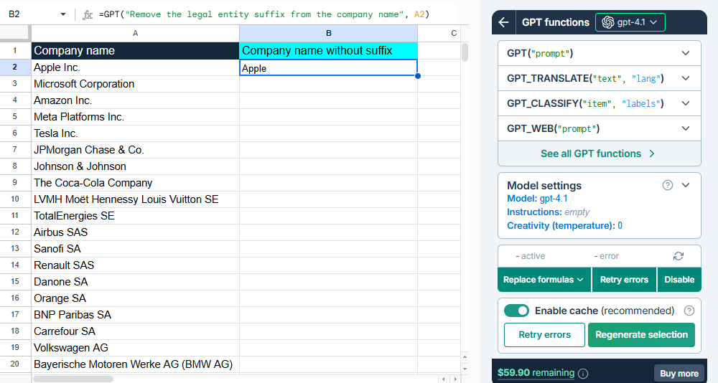
Task: Toggle the Enable cache switch
Action: (x=516, y=311)
